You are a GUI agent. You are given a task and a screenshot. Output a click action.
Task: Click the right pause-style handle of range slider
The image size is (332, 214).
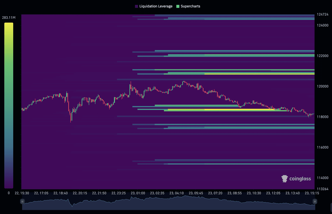(x=315, y=201)
